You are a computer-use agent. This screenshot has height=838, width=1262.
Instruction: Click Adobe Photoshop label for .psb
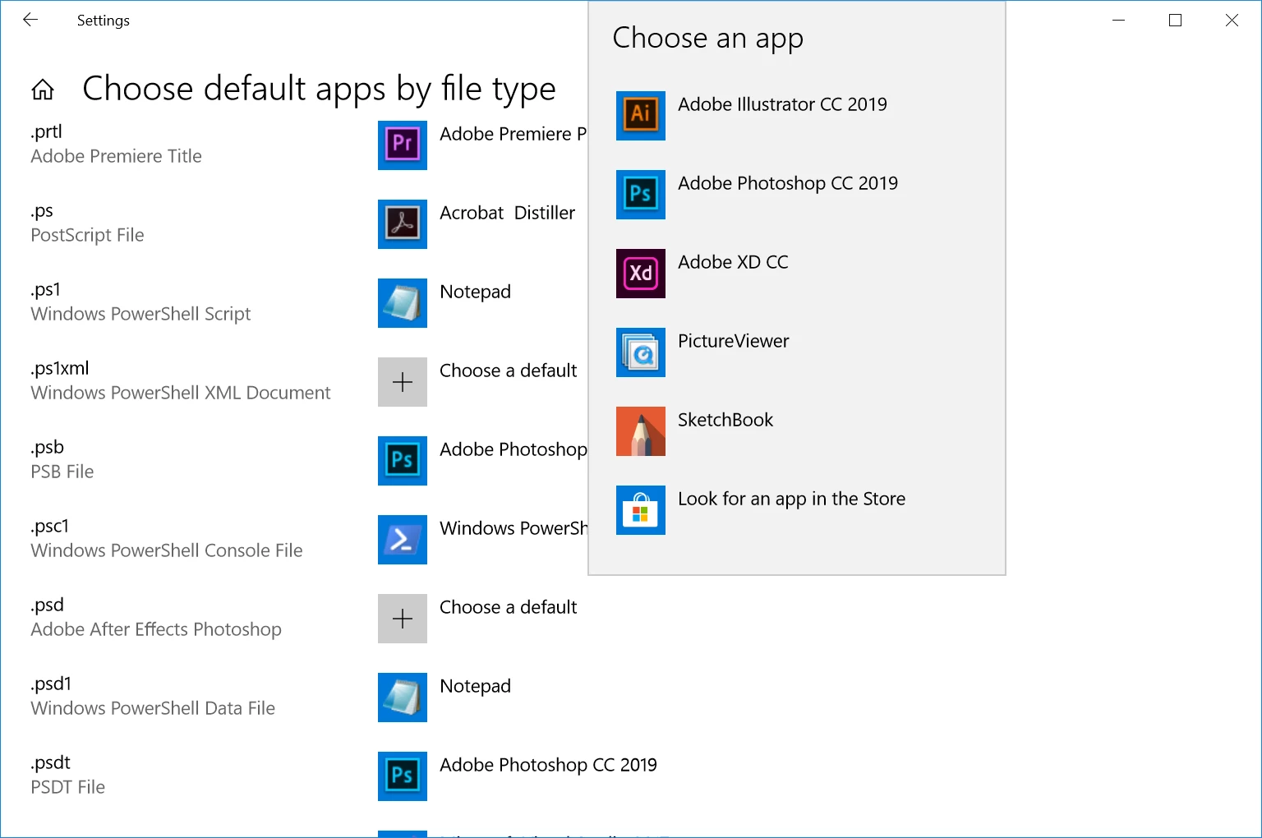coord(514,449)
